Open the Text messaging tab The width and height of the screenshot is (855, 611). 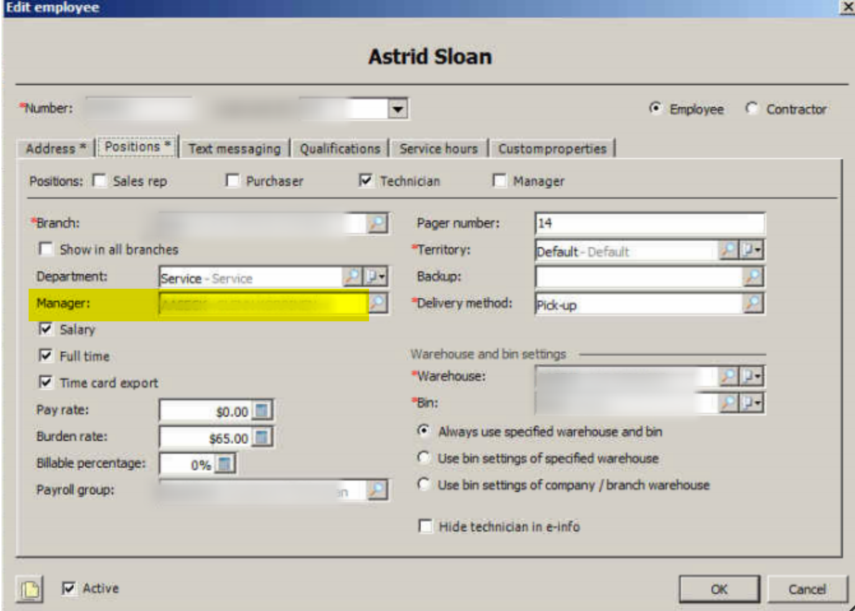tap(235, 148)
